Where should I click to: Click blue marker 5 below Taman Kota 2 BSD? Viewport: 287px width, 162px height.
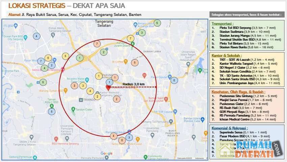click(51, 111)
